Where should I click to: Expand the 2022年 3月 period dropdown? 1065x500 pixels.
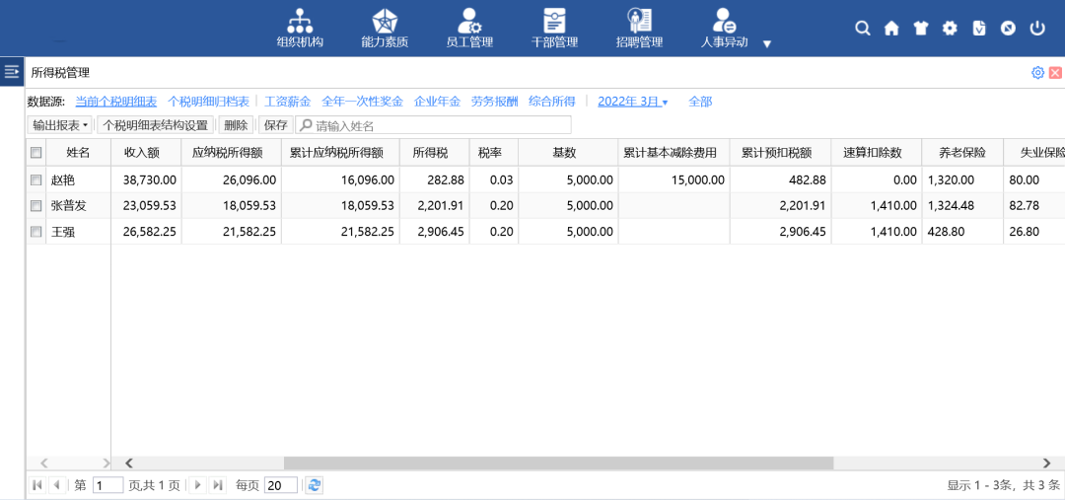coord(632,102)
